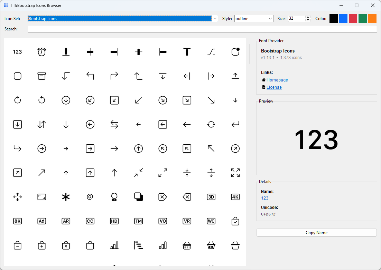Click the icon grid scrollbar thumb
This screenshot has width=381, height=270.
pyautogui.click(x=250, y=54)
